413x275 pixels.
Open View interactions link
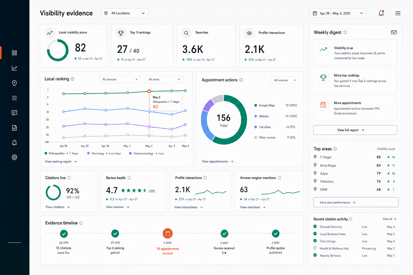click(x=188, y=207)
